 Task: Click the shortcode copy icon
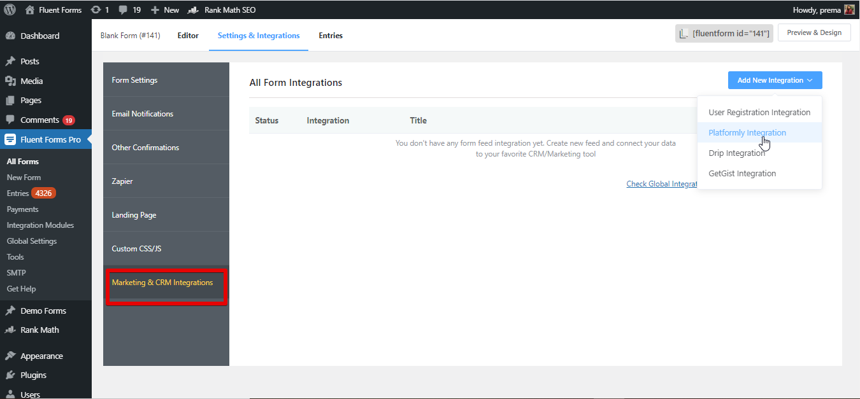[684, 34]
